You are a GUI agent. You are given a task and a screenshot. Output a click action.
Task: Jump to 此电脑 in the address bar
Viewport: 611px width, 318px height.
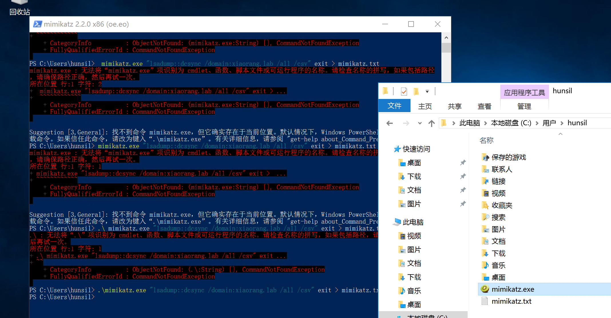[470, 123]
